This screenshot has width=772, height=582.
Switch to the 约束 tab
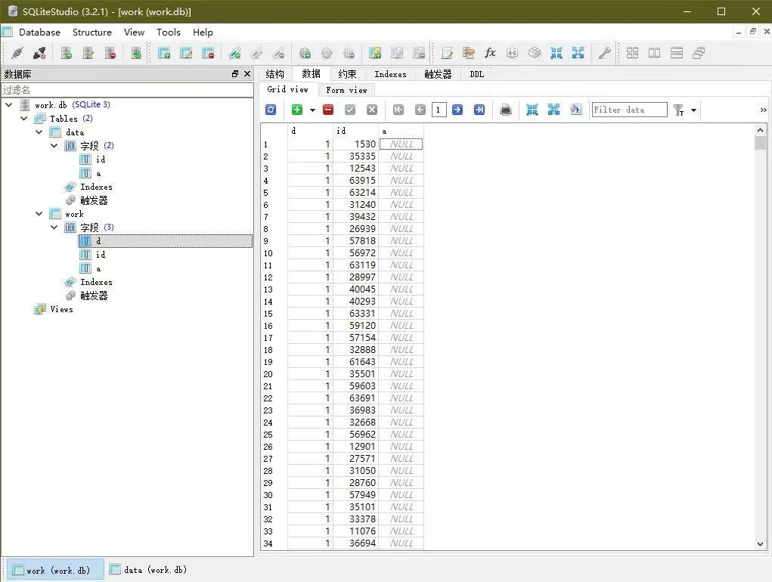pos(347,74)
